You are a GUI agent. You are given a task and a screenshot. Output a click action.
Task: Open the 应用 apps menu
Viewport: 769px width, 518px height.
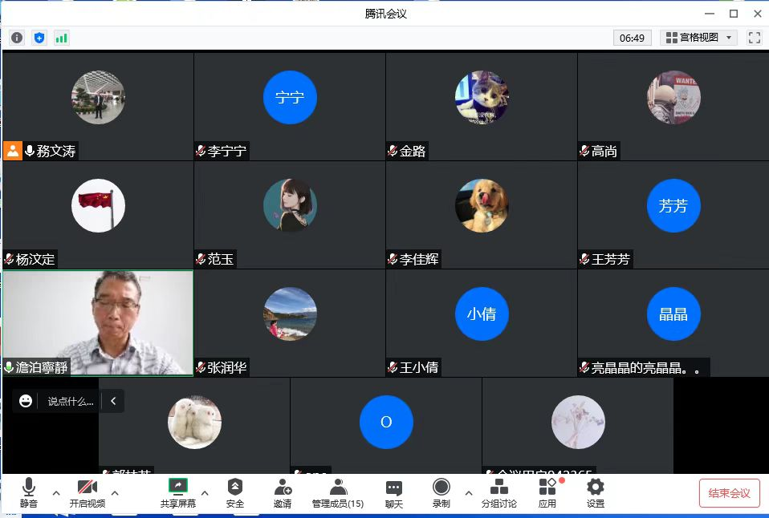(547, 493)
